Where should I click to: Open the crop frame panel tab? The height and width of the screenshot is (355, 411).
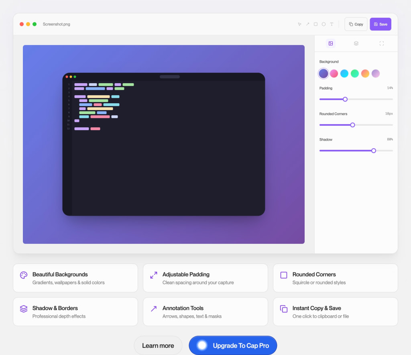382,43
